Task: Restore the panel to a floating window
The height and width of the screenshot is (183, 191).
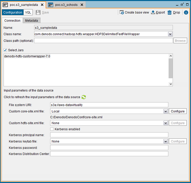Action: point(182,5)
